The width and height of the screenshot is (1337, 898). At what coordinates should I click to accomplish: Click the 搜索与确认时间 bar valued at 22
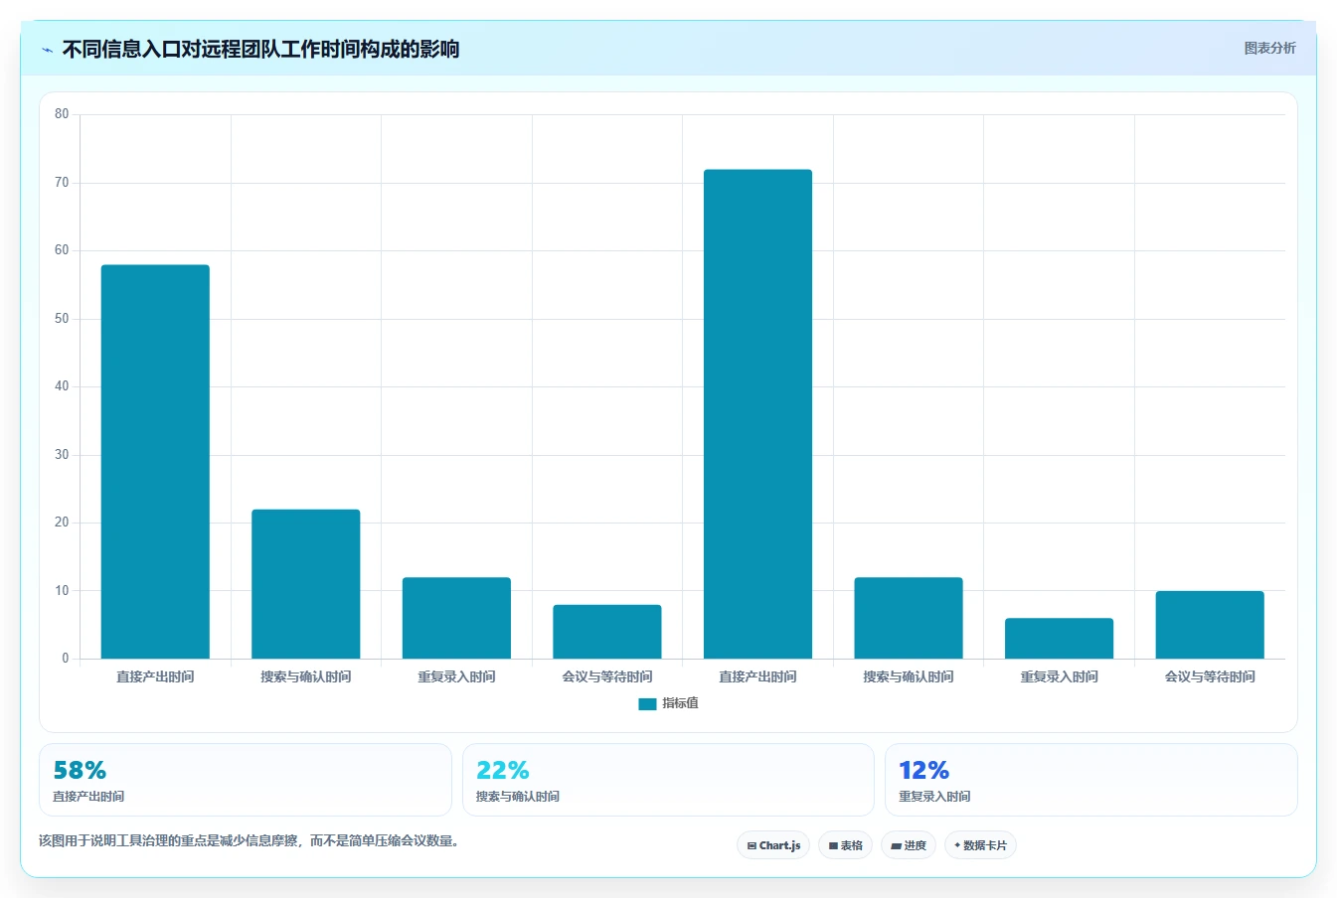pyautogui.click(x=306, y=584)
